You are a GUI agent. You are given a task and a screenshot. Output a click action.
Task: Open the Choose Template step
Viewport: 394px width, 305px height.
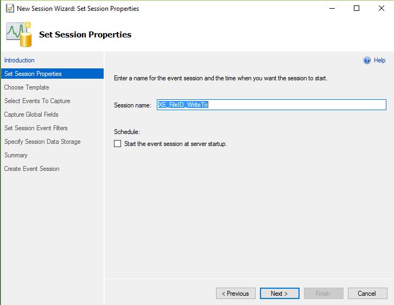pos(27,87)
